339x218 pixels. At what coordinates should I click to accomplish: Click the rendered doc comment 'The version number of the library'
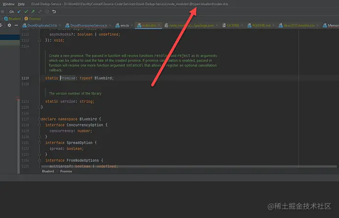[75, 93]
